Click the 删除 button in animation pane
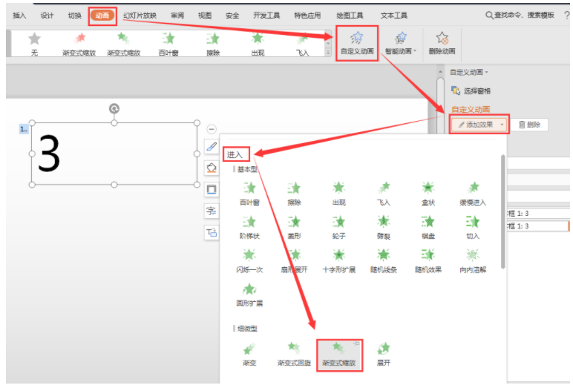This screenshot has height=388, width=573. (x=529, y=125)
